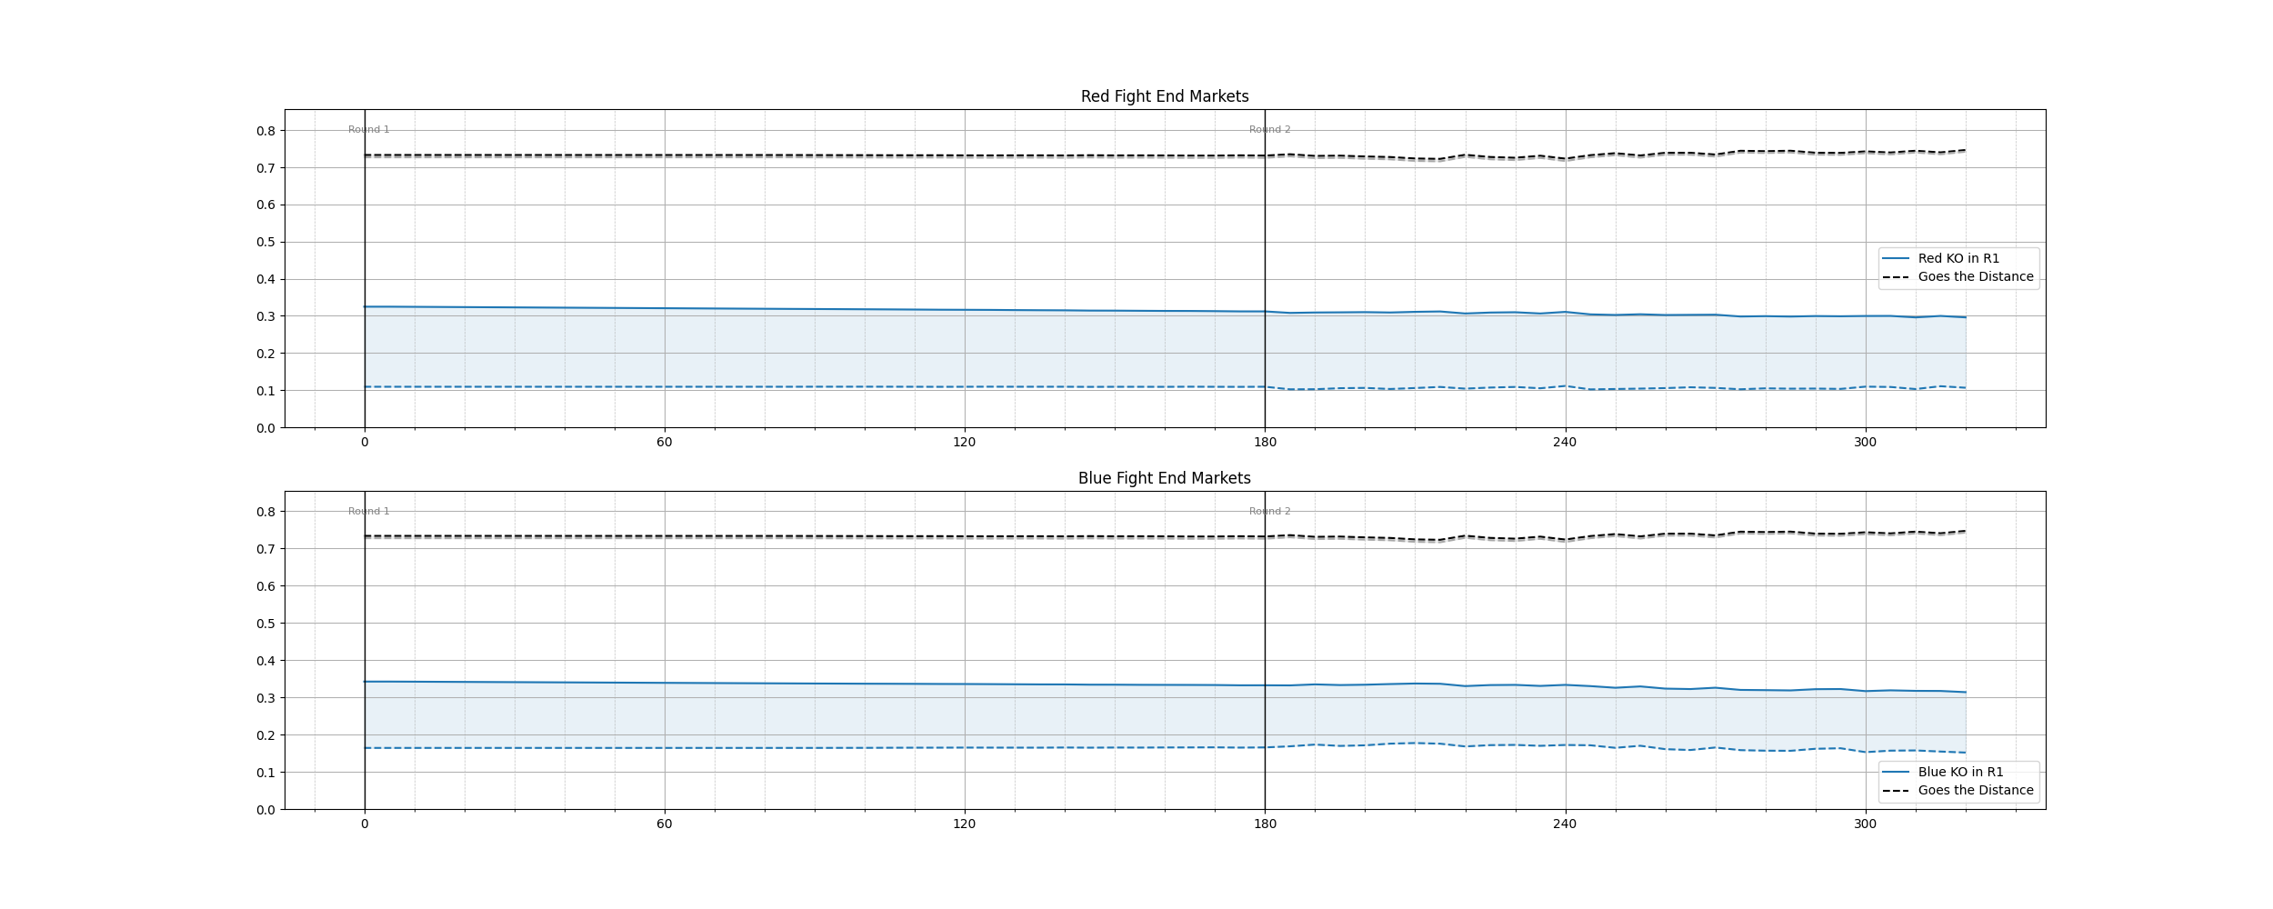Click the 0.5 y-axis label on the Blue chart
This screenshot has height=909, width=2273.
pyautogui.click(x=265, y=624)
